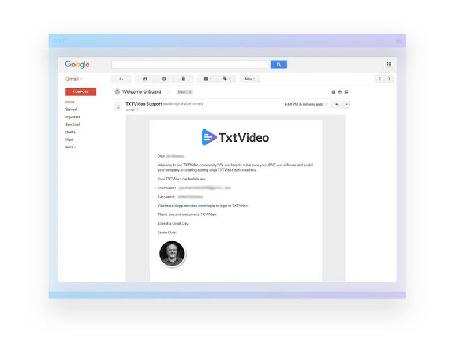Open email in new window icon

[x=346, y=92]
